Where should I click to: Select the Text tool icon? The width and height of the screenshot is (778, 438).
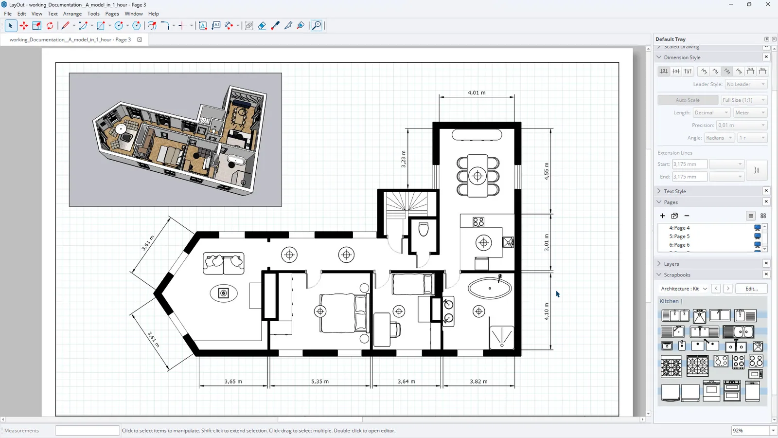pos(203,26)
